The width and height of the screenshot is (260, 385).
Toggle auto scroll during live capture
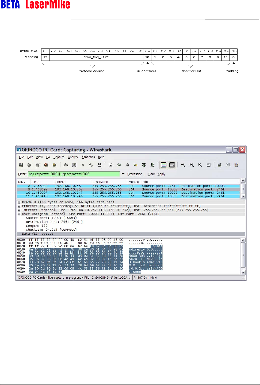coord(172,165)
